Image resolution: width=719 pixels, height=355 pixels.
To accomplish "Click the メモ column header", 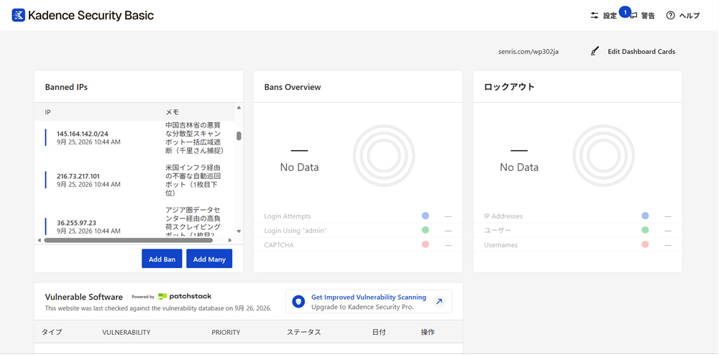I will [x=172, y=112].
